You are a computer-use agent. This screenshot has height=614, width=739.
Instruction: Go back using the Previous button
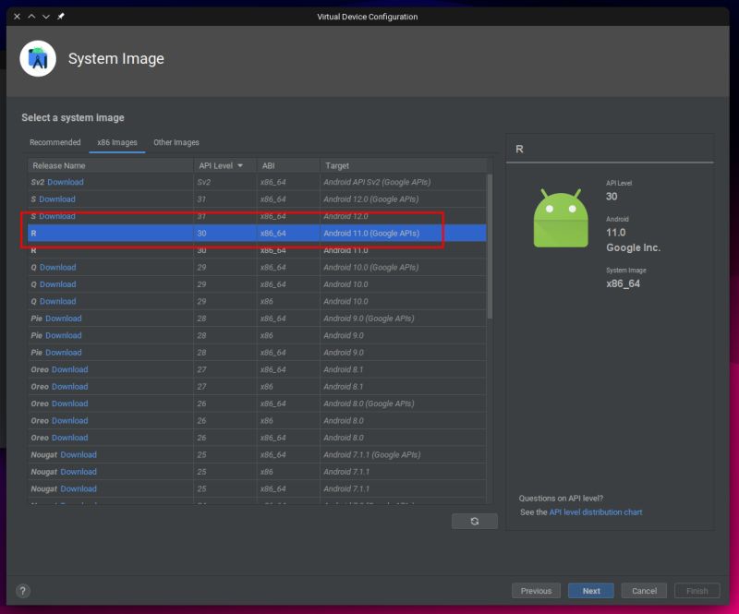538,590
